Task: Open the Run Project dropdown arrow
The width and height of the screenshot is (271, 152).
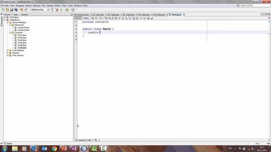Action: [64, 10]
